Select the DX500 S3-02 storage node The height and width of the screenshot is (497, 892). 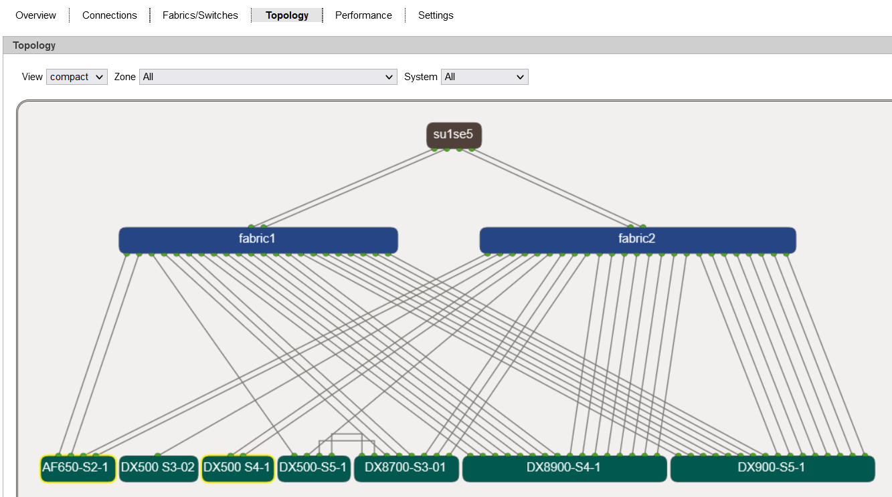pos(158,468)
